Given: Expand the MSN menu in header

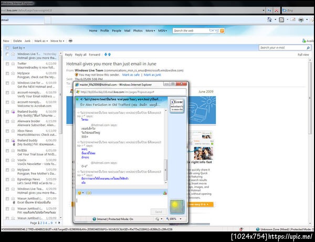Looking at the screenshot, I should 162,31.
